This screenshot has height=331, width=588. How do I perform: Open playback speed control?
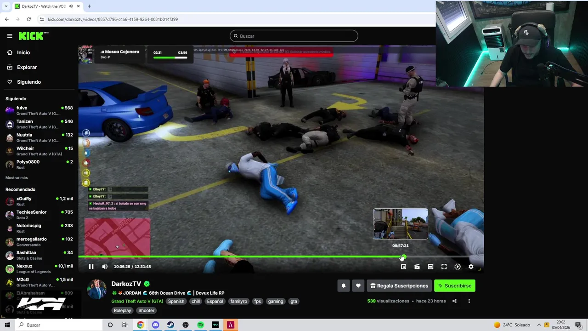pos(458,267)
